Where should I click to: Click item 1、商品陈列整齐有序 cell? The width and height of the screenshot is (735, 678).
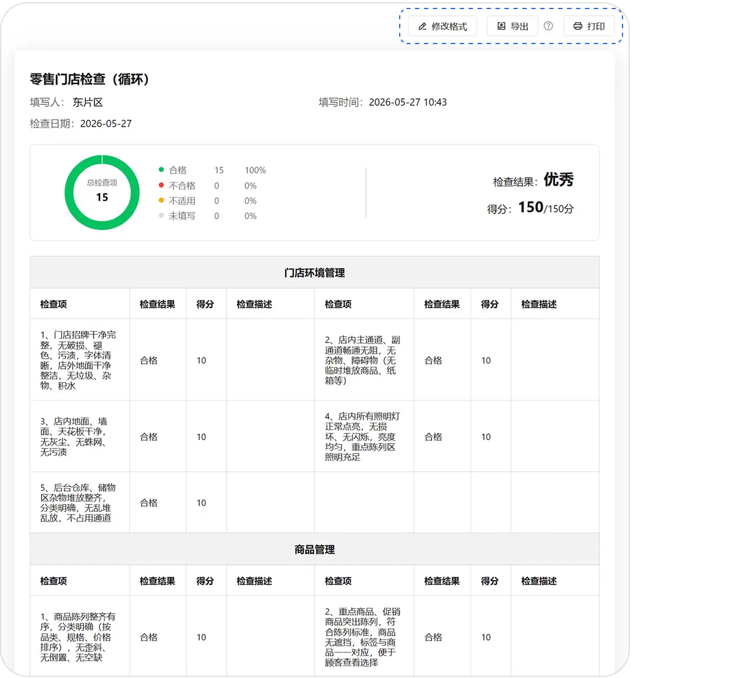pyautogui.click(x=80, y=637)
